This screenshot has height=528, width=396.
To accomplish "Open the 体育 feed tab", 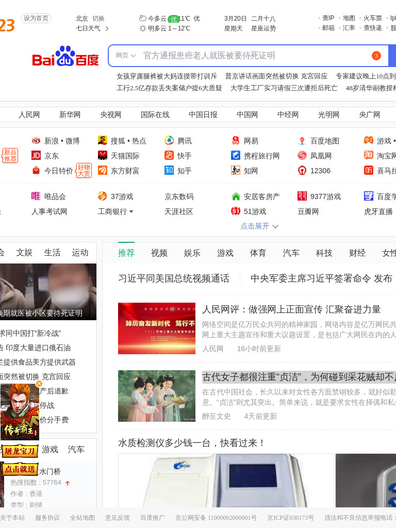I will pyautogui.click(x=258, y=253).
